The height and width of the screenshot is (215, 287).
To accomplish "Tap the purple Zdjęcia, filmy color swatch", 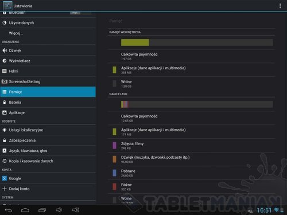I will 114,146.
